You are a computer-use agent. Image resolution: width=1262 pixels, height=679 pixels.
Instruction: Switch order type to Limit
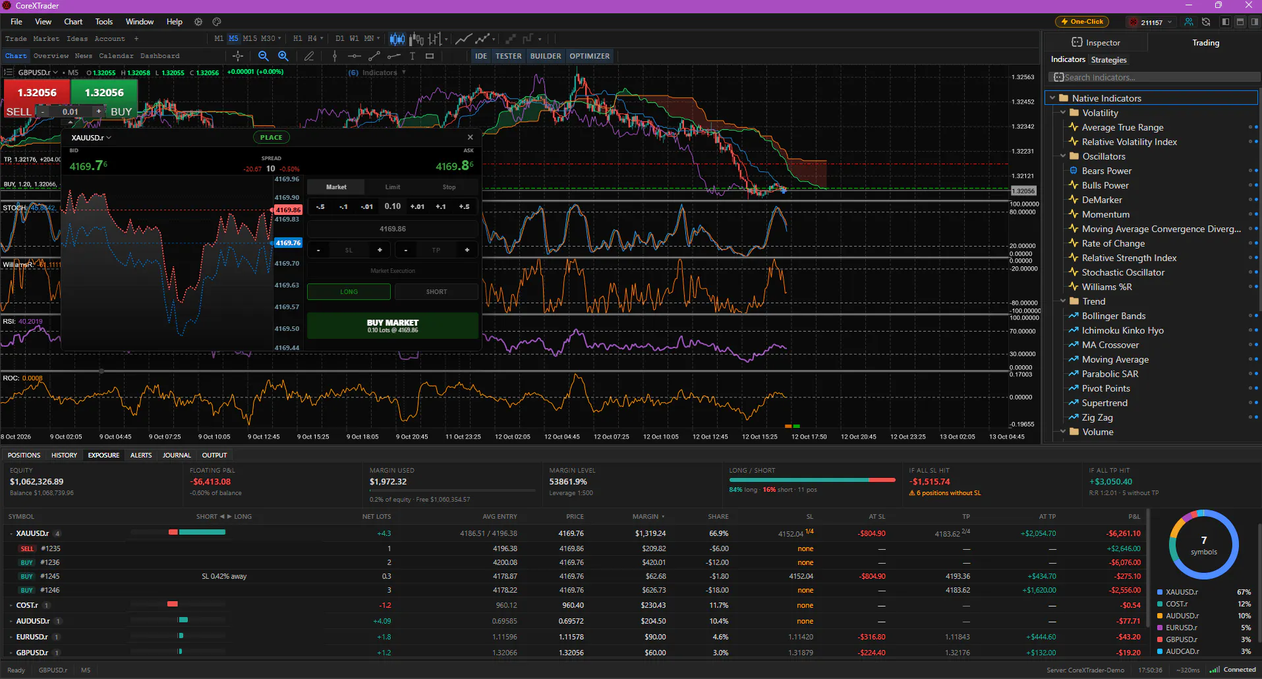click(x=393, y=187)
